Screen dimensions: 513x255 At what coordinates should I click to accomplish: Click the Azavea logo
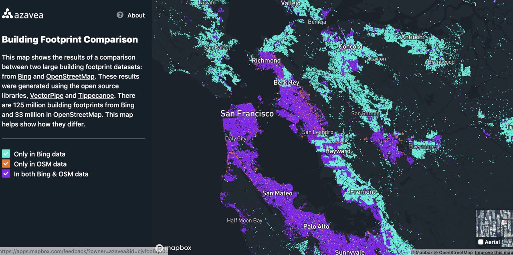click(x=22, y=15)
